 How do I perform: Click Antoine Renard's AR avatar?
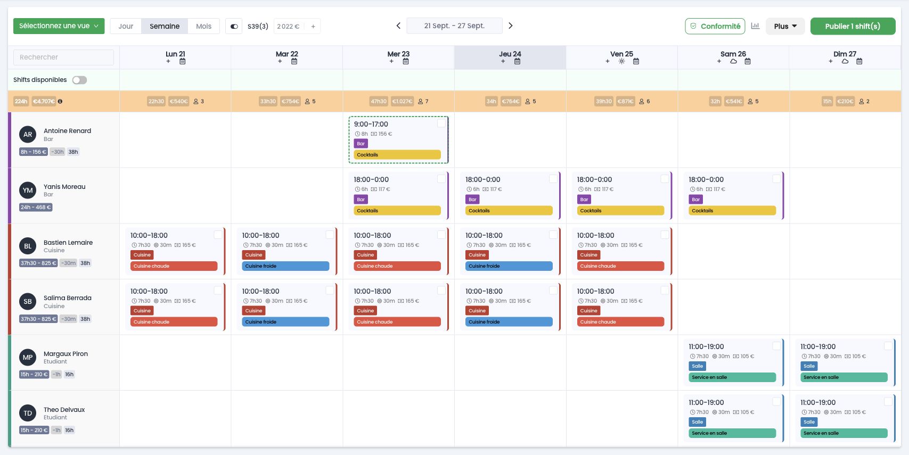(28, 135)
